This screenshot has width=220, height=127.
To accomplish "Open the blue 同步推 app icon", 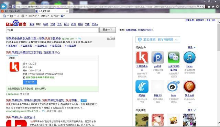I will pyautogui.click(x=142, y=86).
